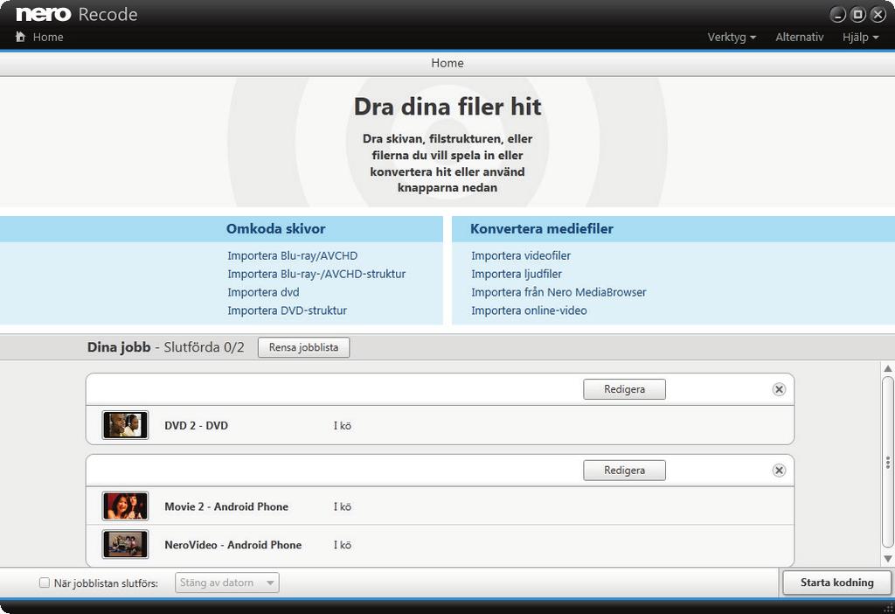Click the job list scrollbar down arrow

click(888, 559)
